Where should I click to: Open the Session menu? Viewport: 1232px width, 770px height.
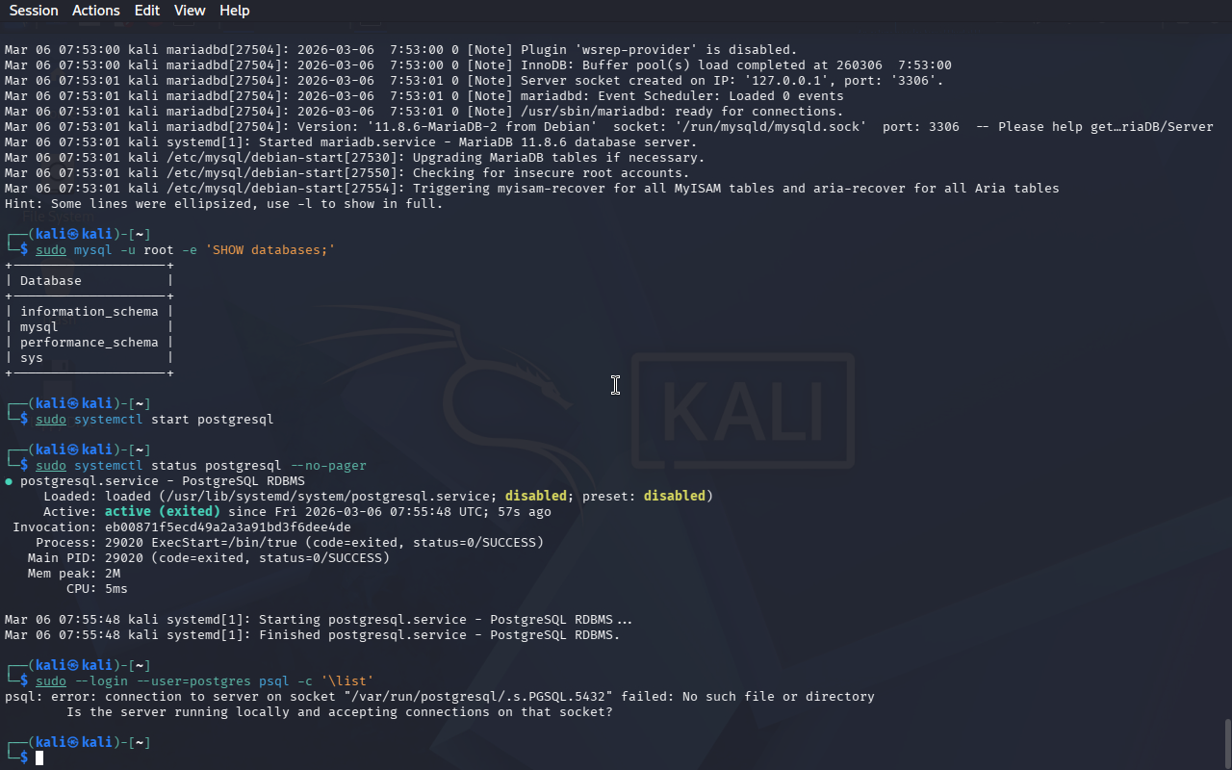click(x=34, y=11)
